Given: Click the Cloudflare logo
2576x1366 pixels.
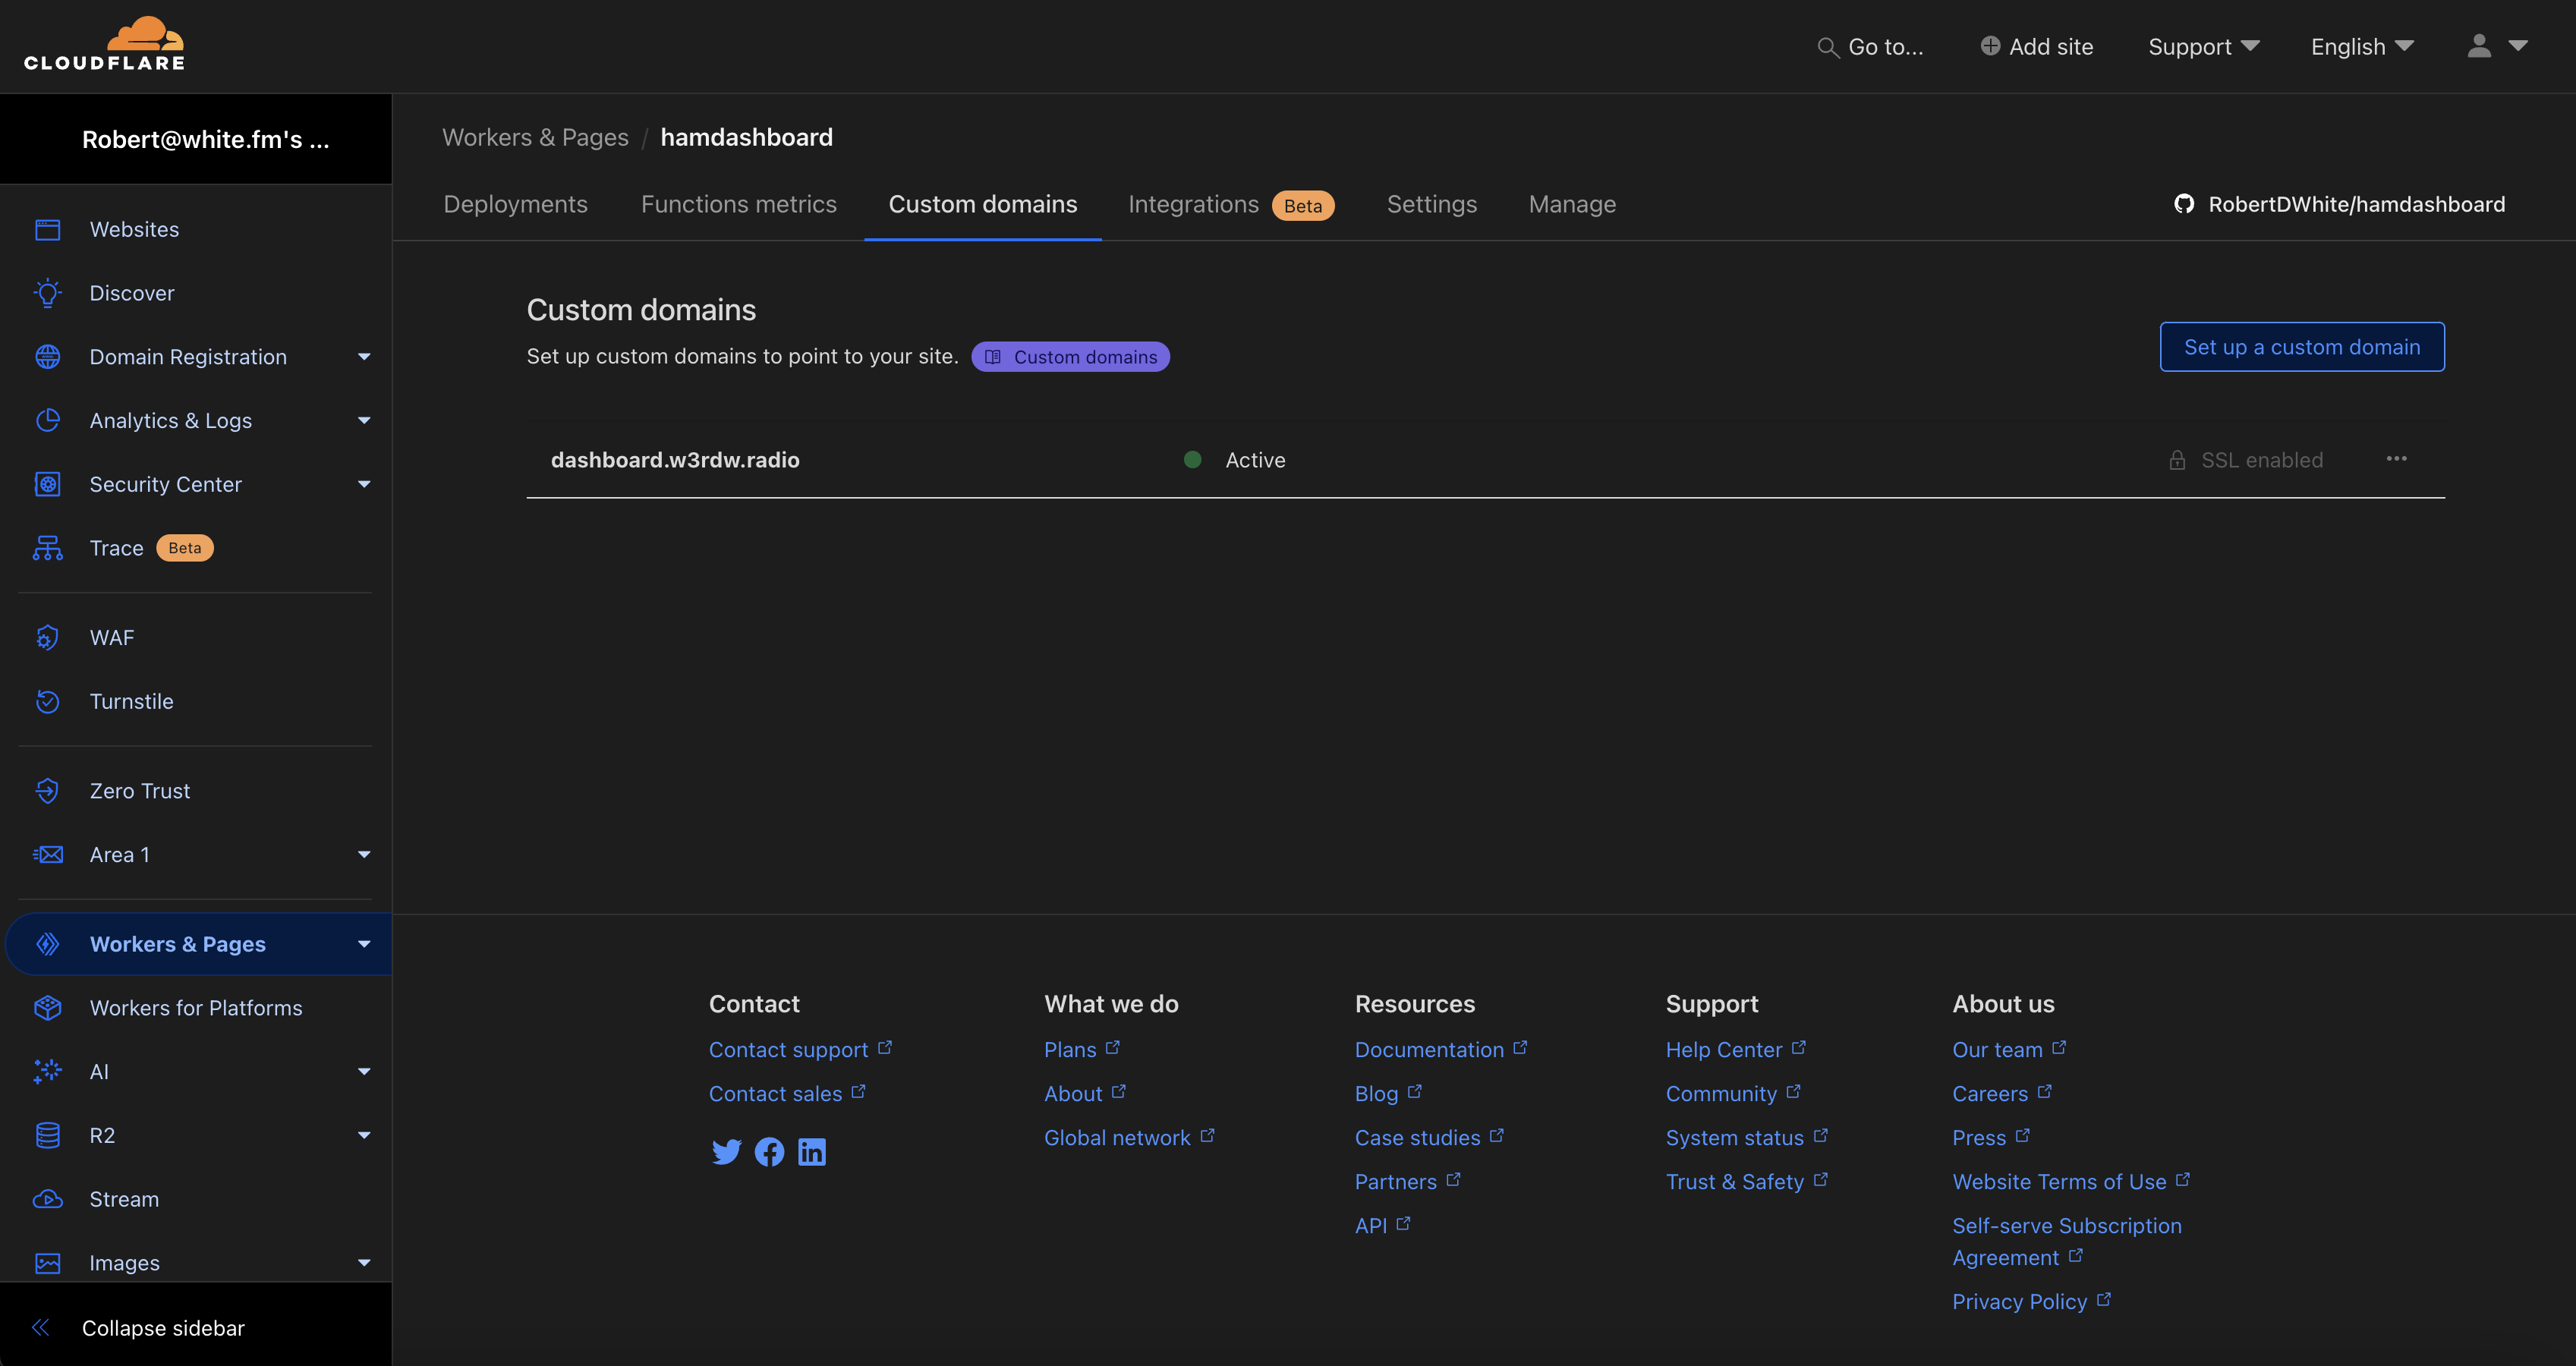Looking at the screenshot, I should tap(105, 44).
